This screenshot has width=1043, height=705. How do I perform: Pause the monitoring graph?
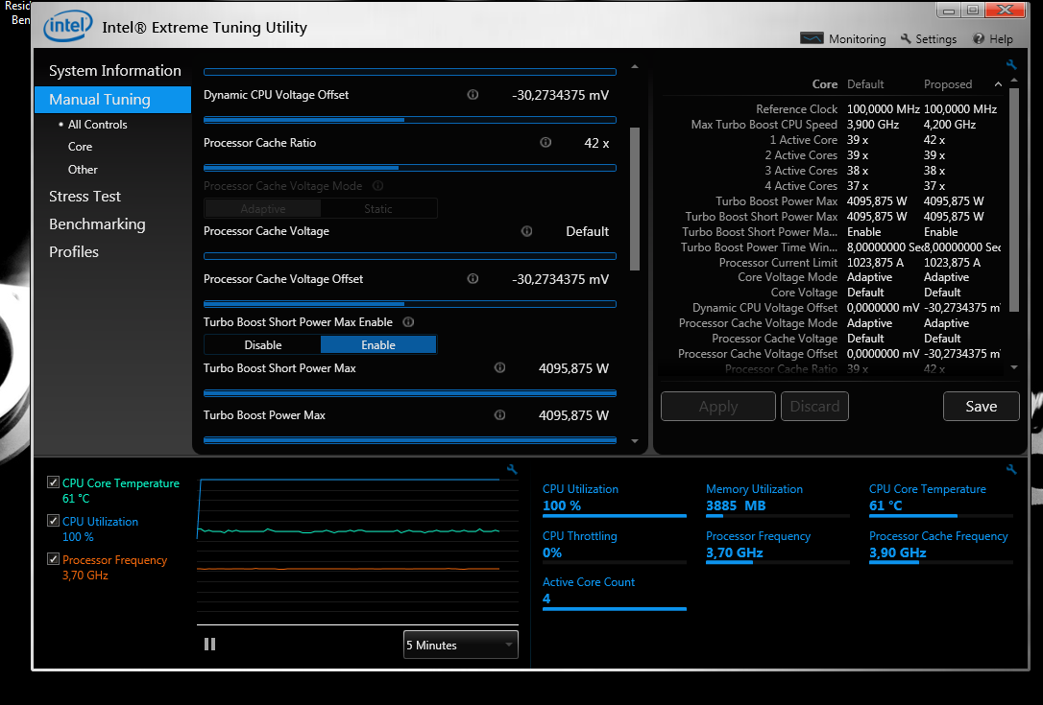pos(209,644)
